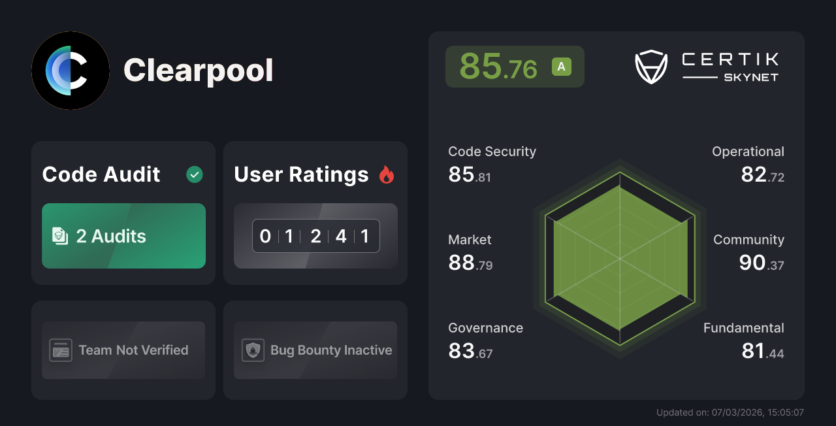Select the Team Not Verified ID badge icon

[x=61, y=350]
